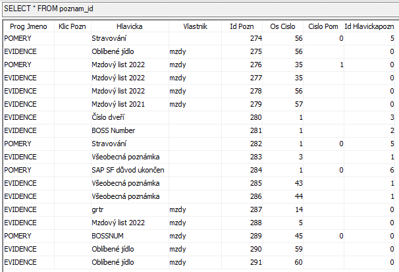Image resolution: width=399 pixels, height=272 pixels.
Task: Click the Hlavicka column header
Action: pyautogui.click(x=130, y=26)
